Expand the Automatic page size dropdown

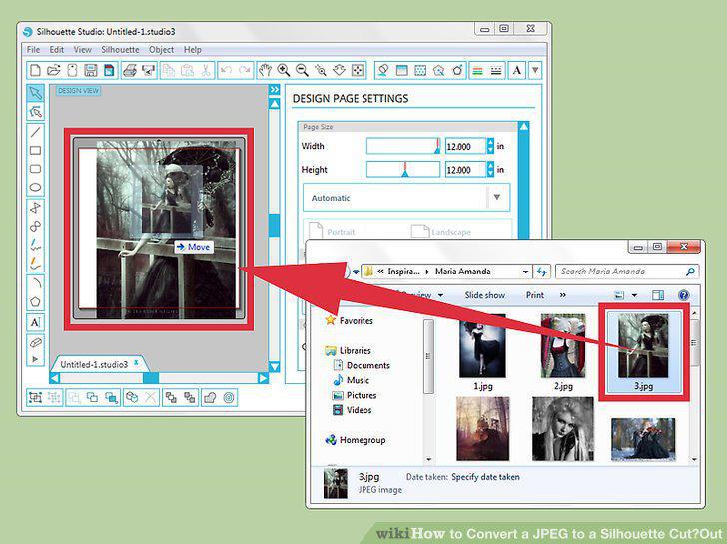click(497, 197)
